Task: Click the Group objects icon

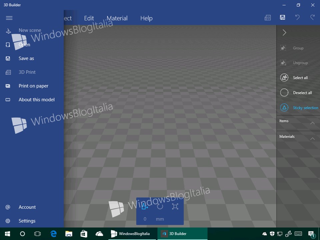Action: coord(283,48)
